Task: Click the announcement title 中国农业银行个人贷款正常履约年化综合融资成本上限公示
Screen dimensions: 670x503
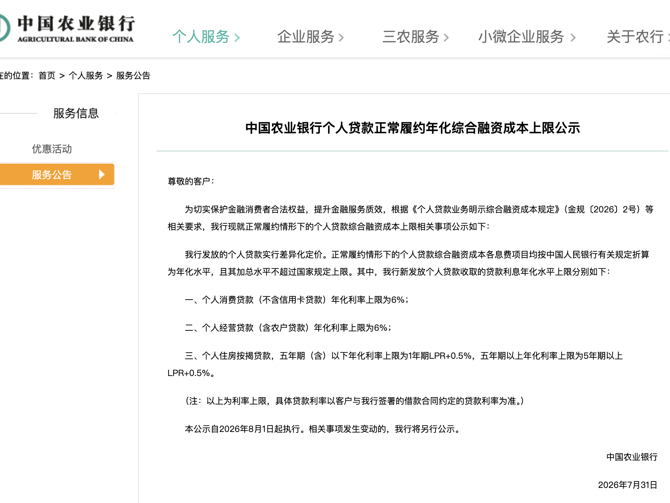Action: 413,128
